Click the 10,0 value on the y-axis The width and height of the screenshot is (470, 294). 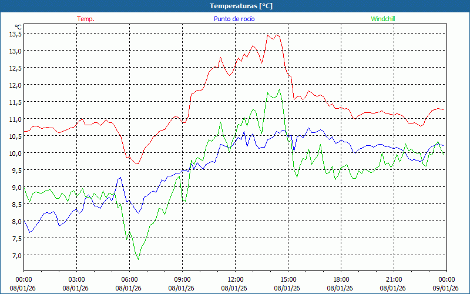15,153
